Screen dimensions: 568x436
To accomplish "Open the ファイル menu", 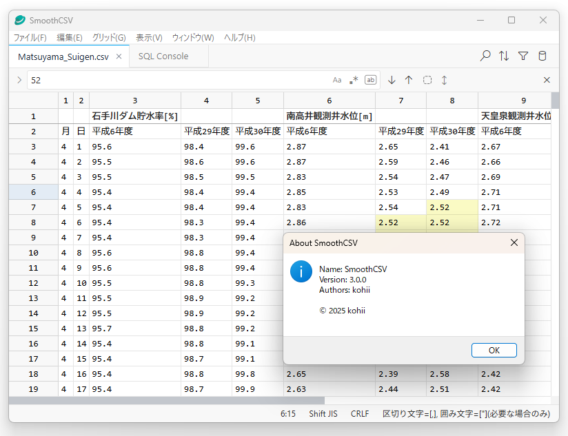I will coord(32,37).
